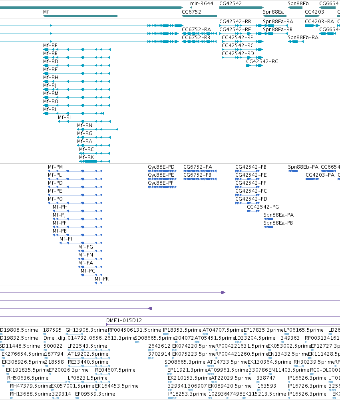Screen dimensions: 340x400
Task: Select the Spn88Ea-PB protein
Action: 268,227
